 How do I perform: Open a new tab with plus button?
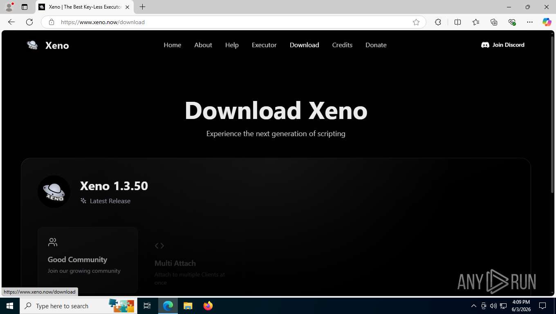coord(142,7)
